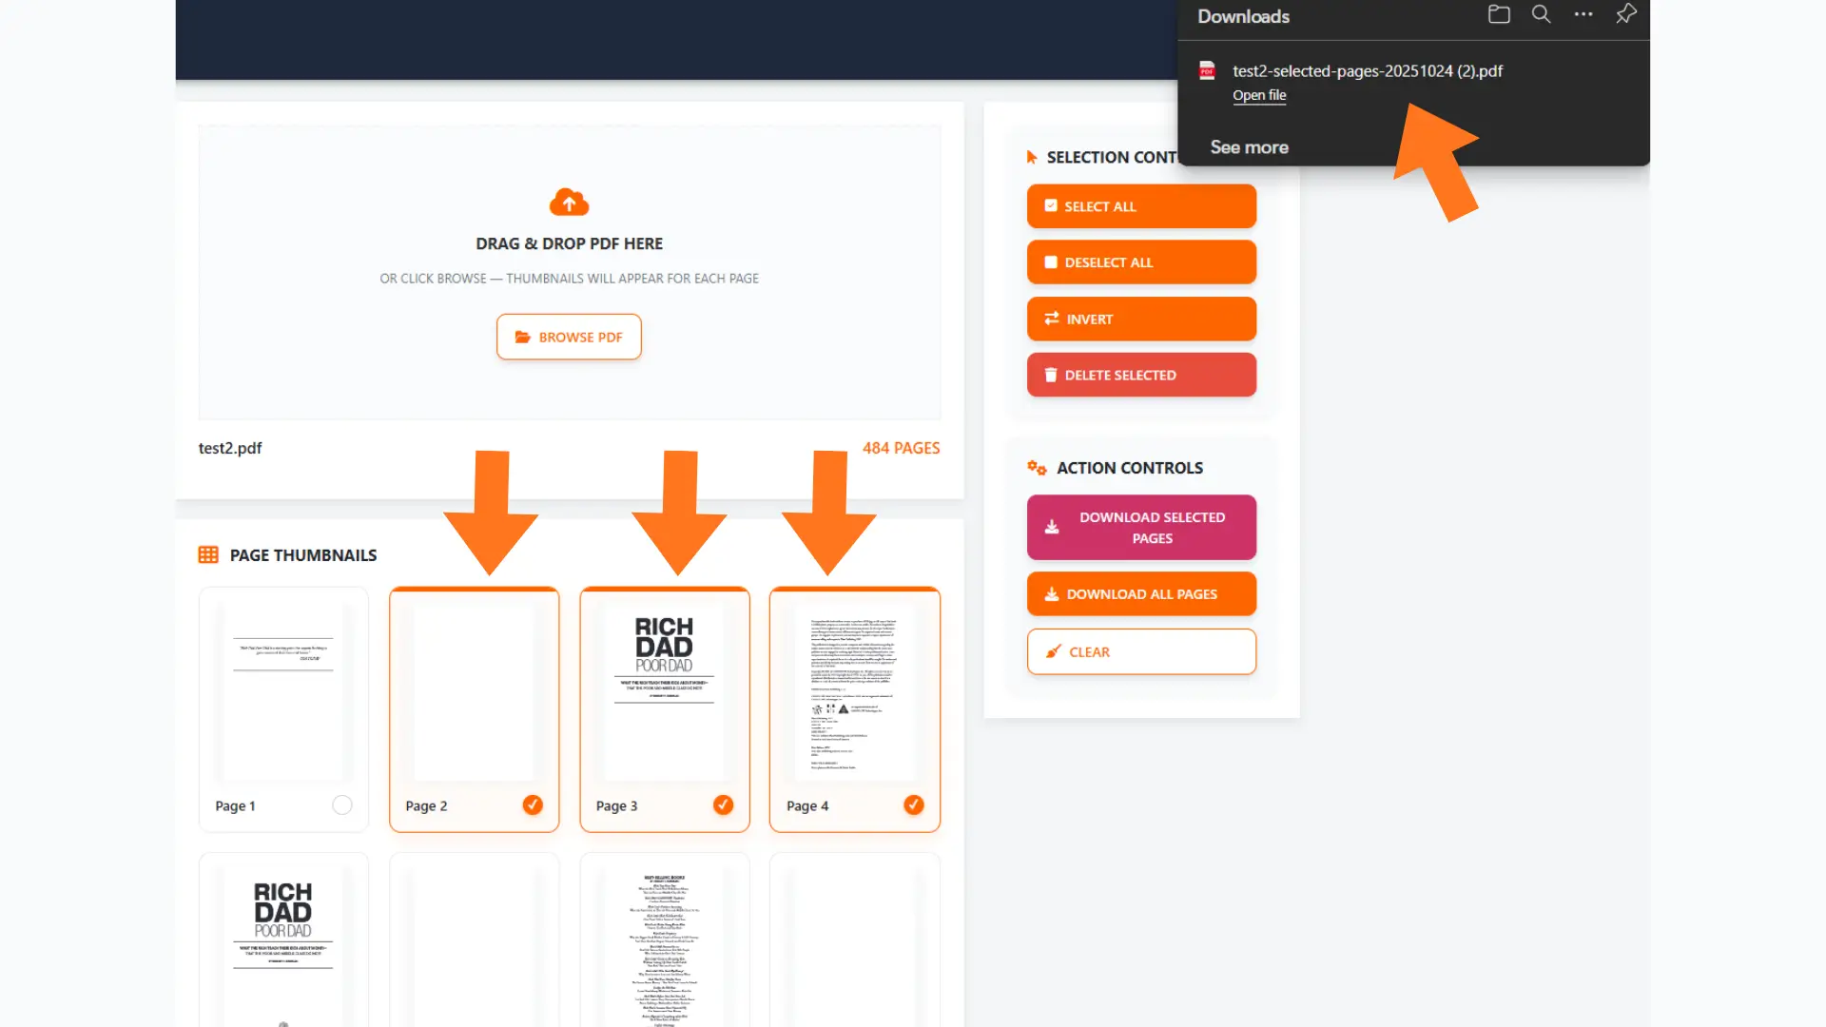The width and height of the screenshot is (1826, 1027).
Task: Click the Open file link
Action: [1259, 95]
